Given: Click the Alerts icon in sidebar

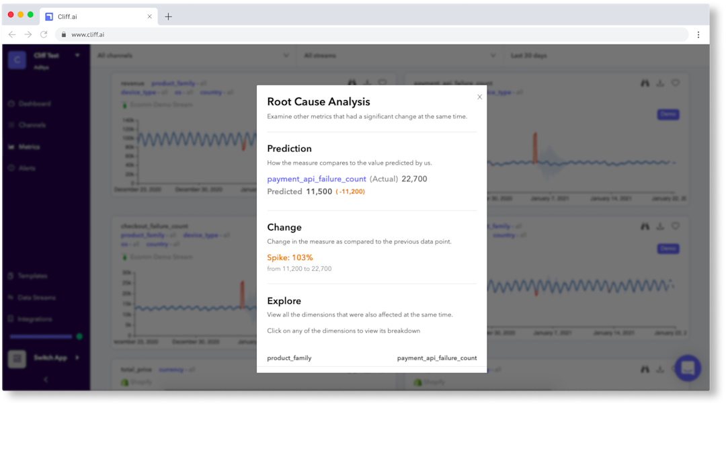Looking at the screenshot, I should pyautogui.click(x=11, y=168).
